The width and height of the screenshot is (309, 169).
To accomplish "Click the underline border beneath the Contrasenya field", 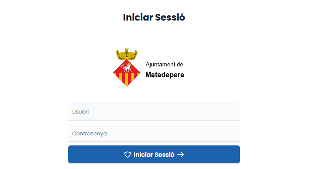I will click(154, 141).
